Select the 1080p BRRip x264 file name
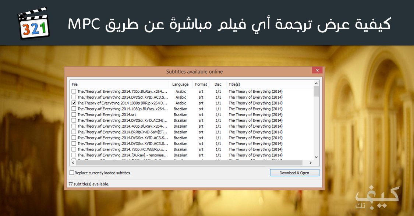 [122, 103]
